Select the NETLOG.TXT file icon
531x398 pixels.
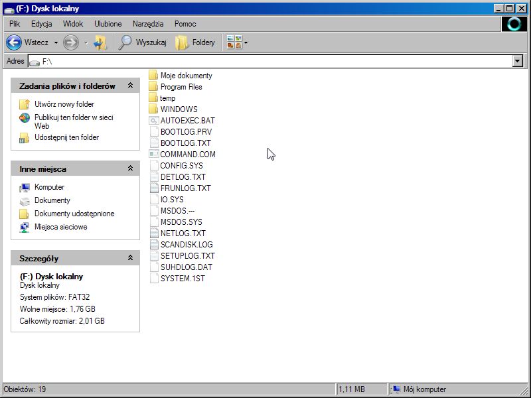click(x=154, y=233)
